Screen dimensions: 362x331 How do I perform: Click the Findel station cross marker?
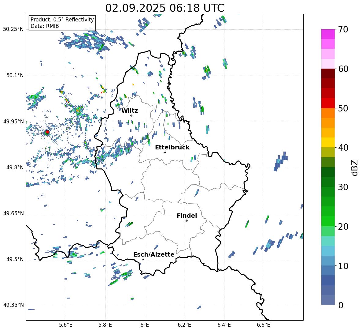(x=187, y=221)
